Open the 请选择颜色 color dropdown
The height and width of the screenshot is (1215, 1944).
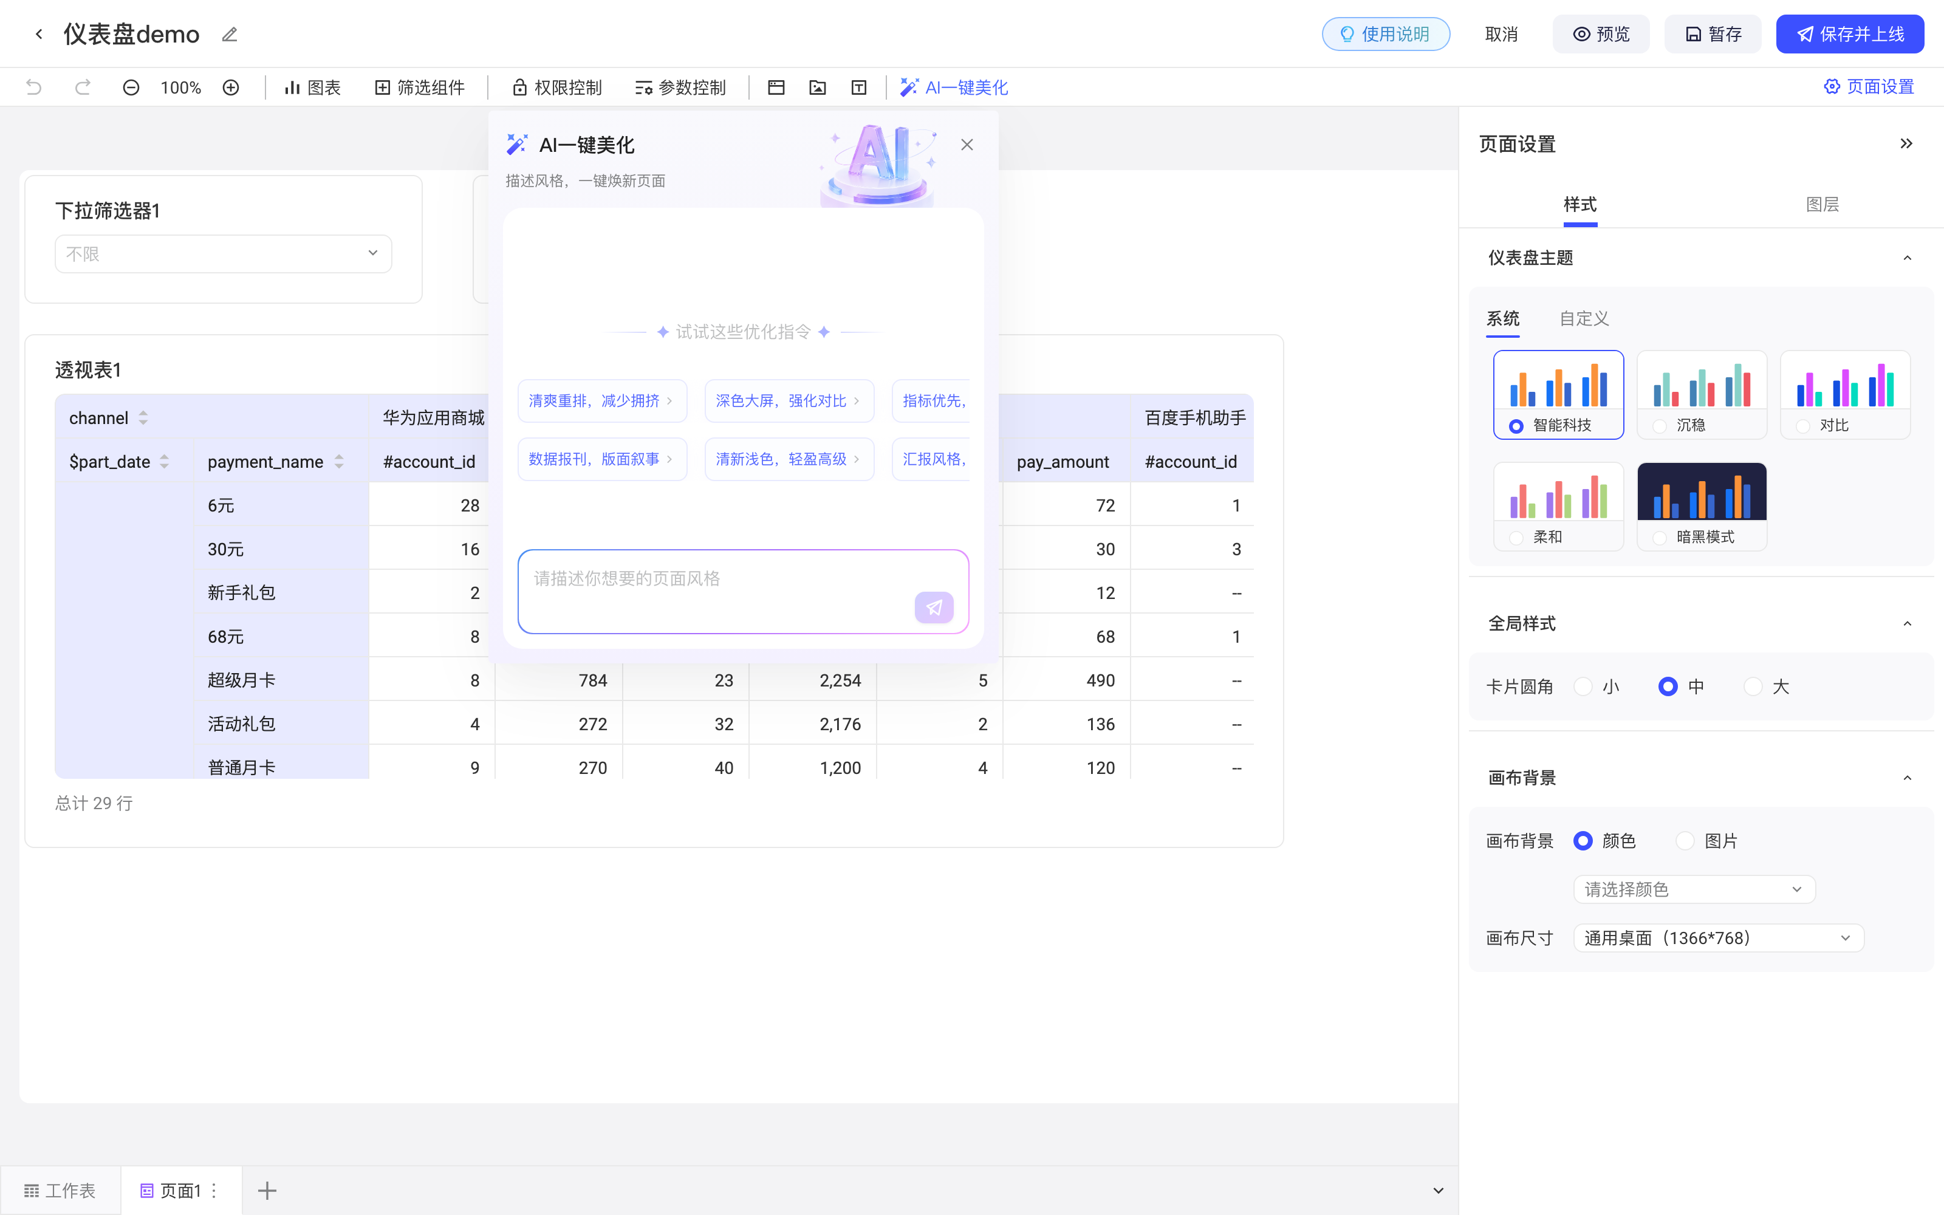(1694, 889)
